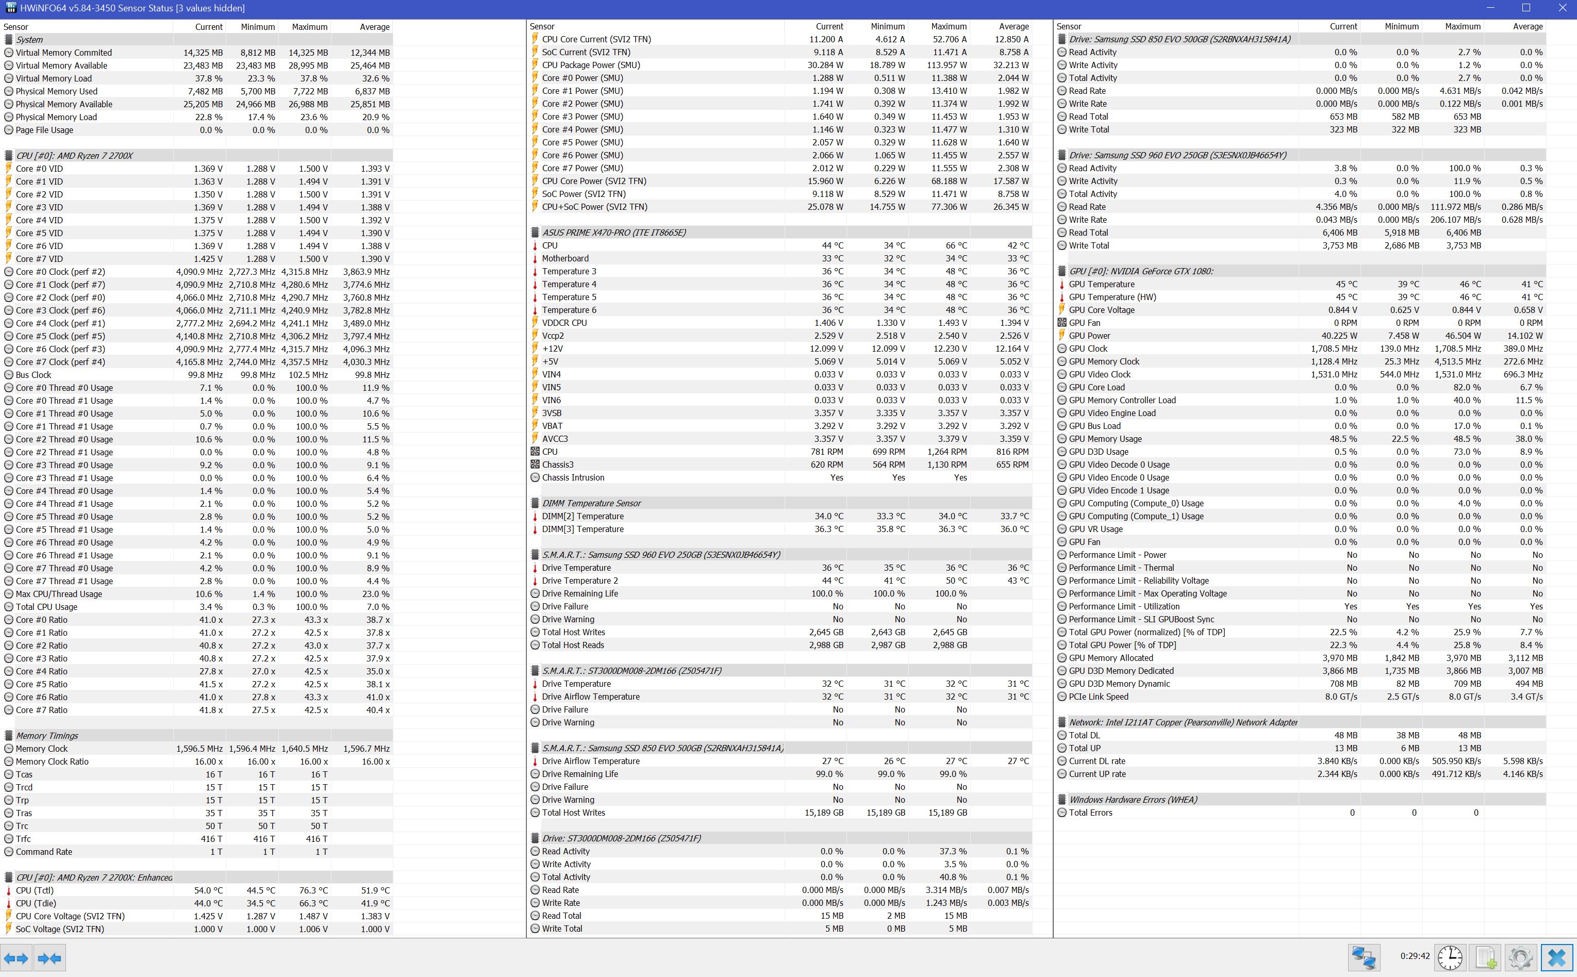Click the elapsed time 0:29:42 display
The width and height of the screenshot is (1577, 977).
[x=1415, y=956]
